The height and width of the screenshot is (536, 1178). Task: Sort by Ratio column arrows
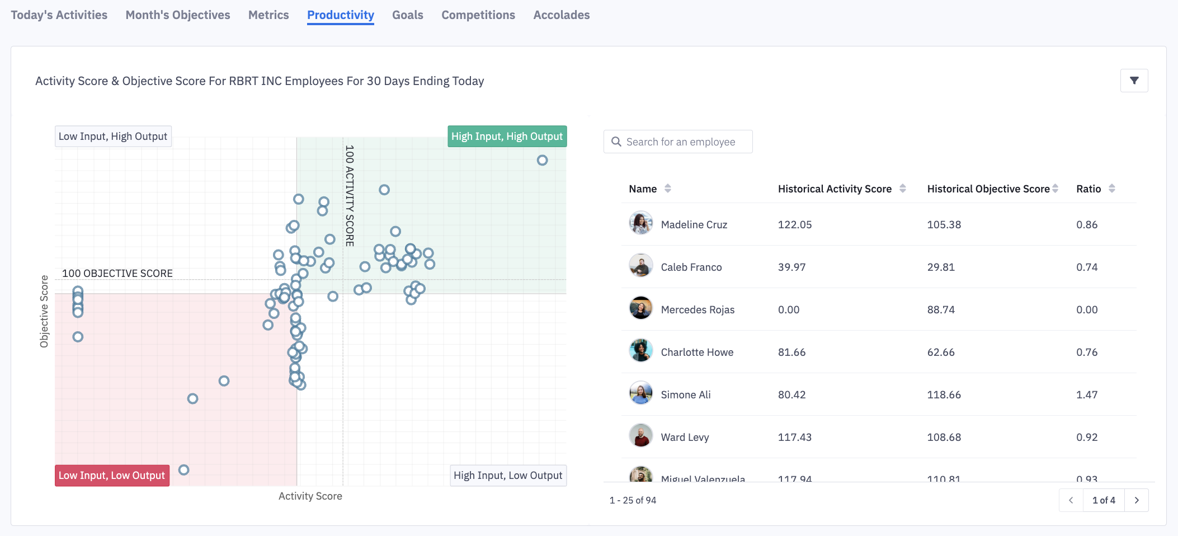[1111, 189]
